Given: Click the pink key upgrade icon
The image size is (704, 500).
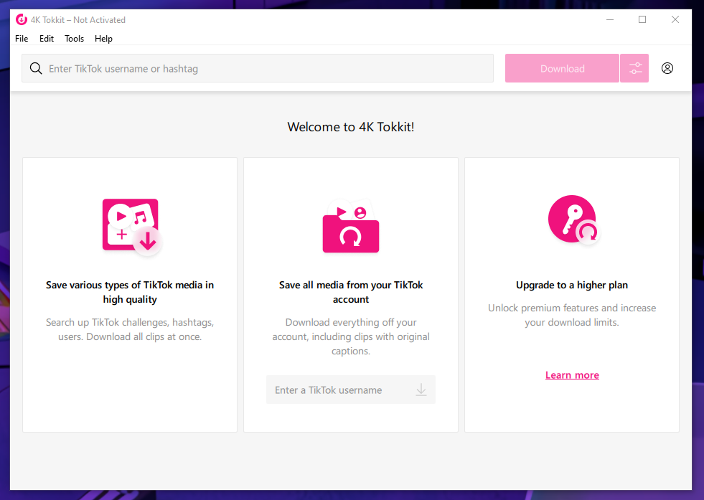Looking at the screenshot, I should pos(572,220).
